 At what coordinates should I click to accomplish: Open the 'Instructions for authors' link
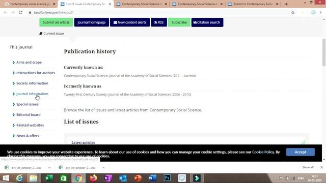click(x=36, y=73)
